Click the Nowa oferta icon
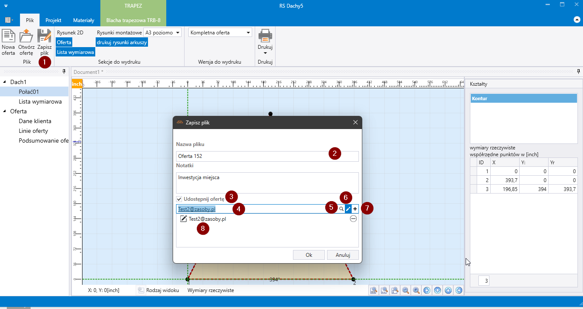This screenshot has width=583, height=309. pos(8,37)
